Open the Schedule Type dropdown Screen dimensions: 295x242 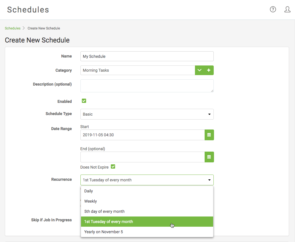(147, 114)
